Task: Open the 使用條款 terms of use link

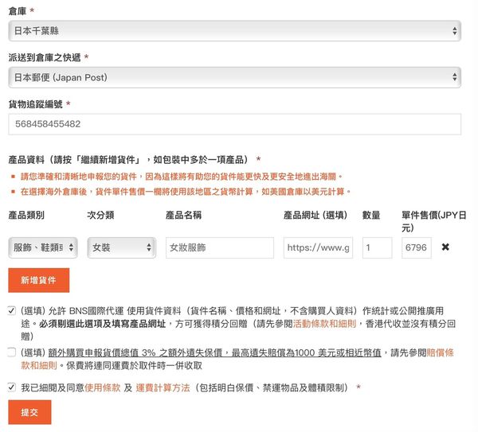Action: pyautogui.click(x=101, y=387)
